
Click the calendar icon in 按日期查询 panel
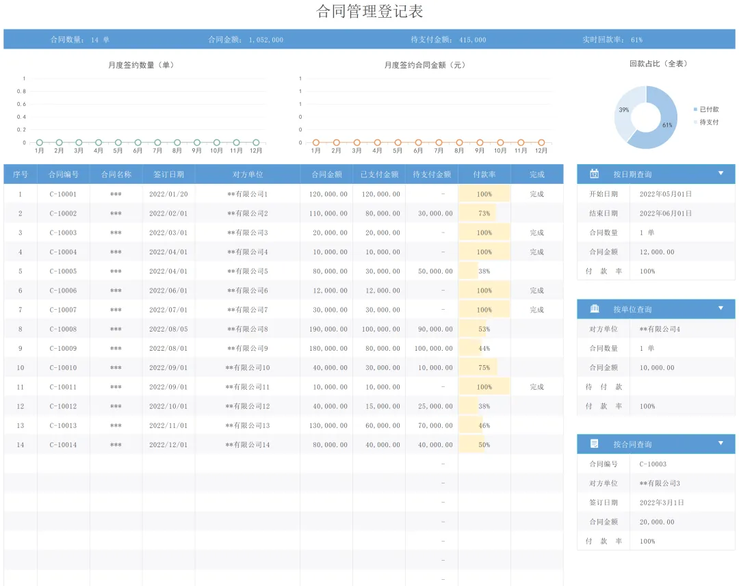[595, 174]
